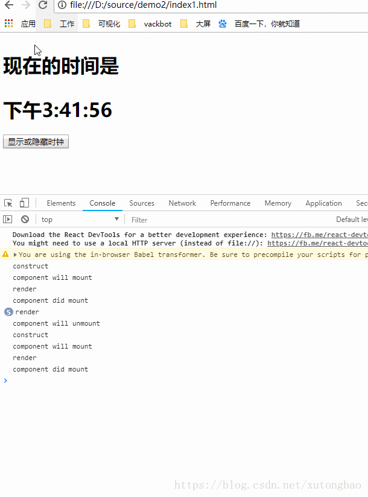Open the top context dropdown
The width and height of the screenshot is (368, 497).
(x=80, y=220)
